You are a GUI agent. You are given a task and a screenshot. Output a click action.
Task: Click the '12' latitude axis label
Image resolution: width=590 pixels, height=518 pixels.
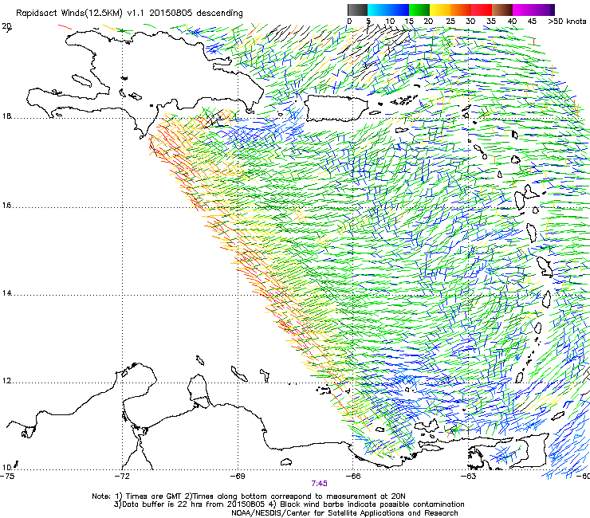pos(6,381)
